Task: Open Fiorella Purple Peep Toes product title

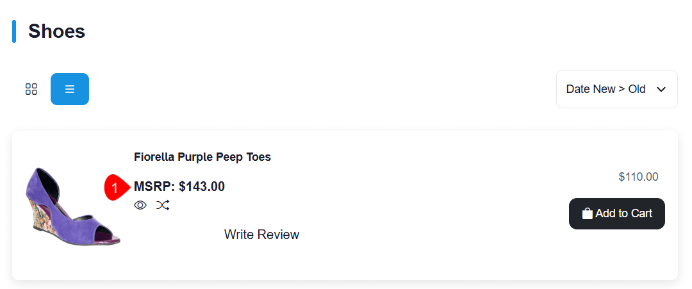Action: [x=202, y=157]
